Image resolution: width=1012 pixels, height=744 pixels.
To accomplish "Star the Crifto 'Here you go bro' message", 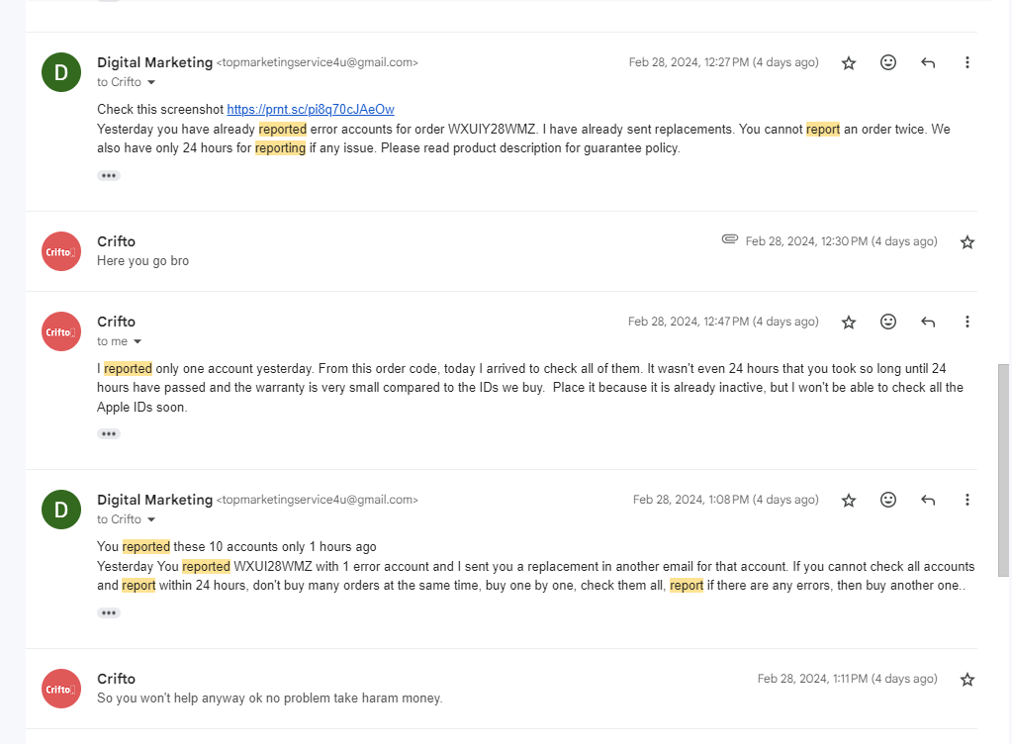I will (966, 242).
